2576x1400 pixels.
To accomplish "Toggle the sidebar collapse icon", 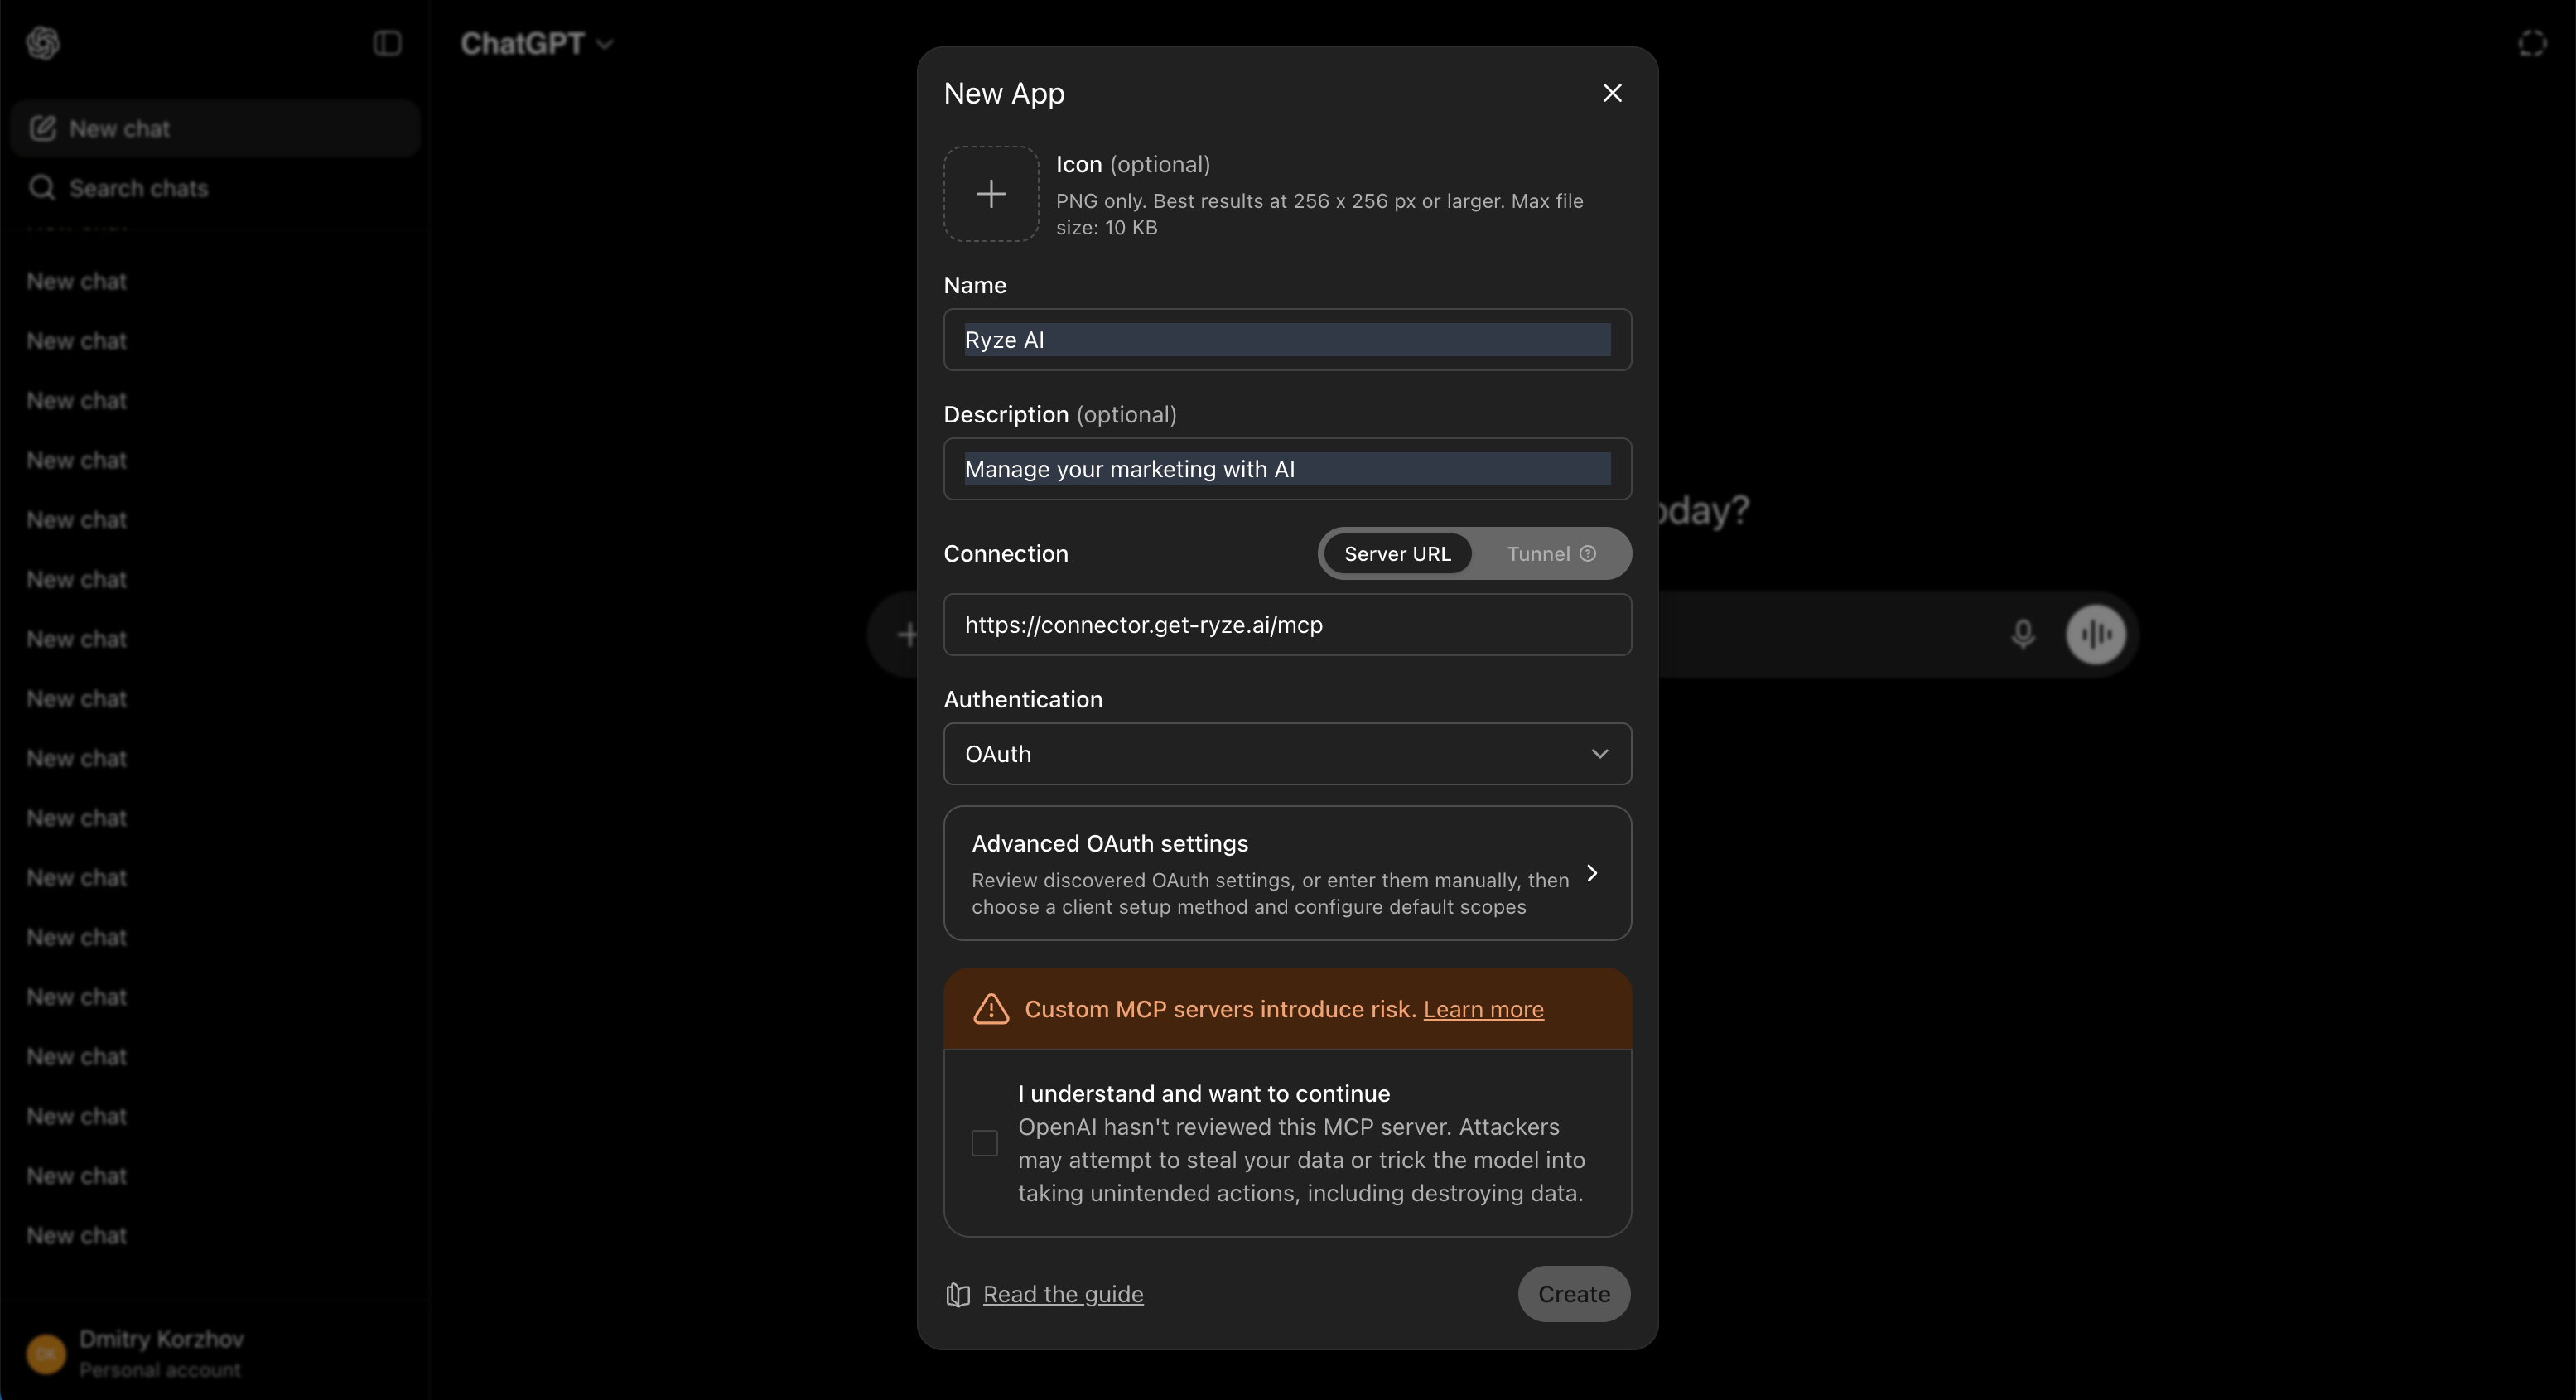I will pyautogui.click(x=387, y=43).
